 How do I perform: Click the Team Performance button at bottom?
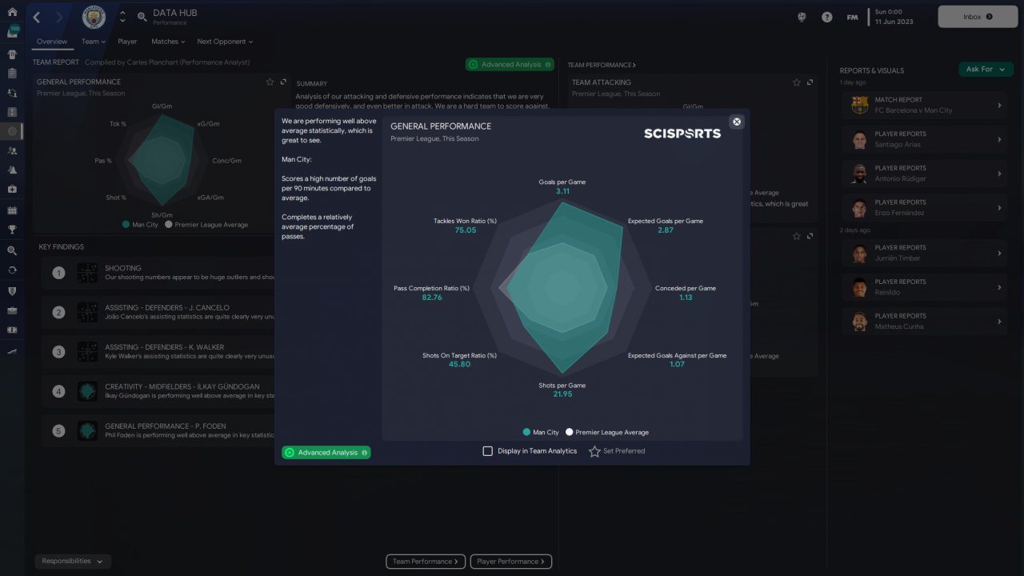point(426,562)
